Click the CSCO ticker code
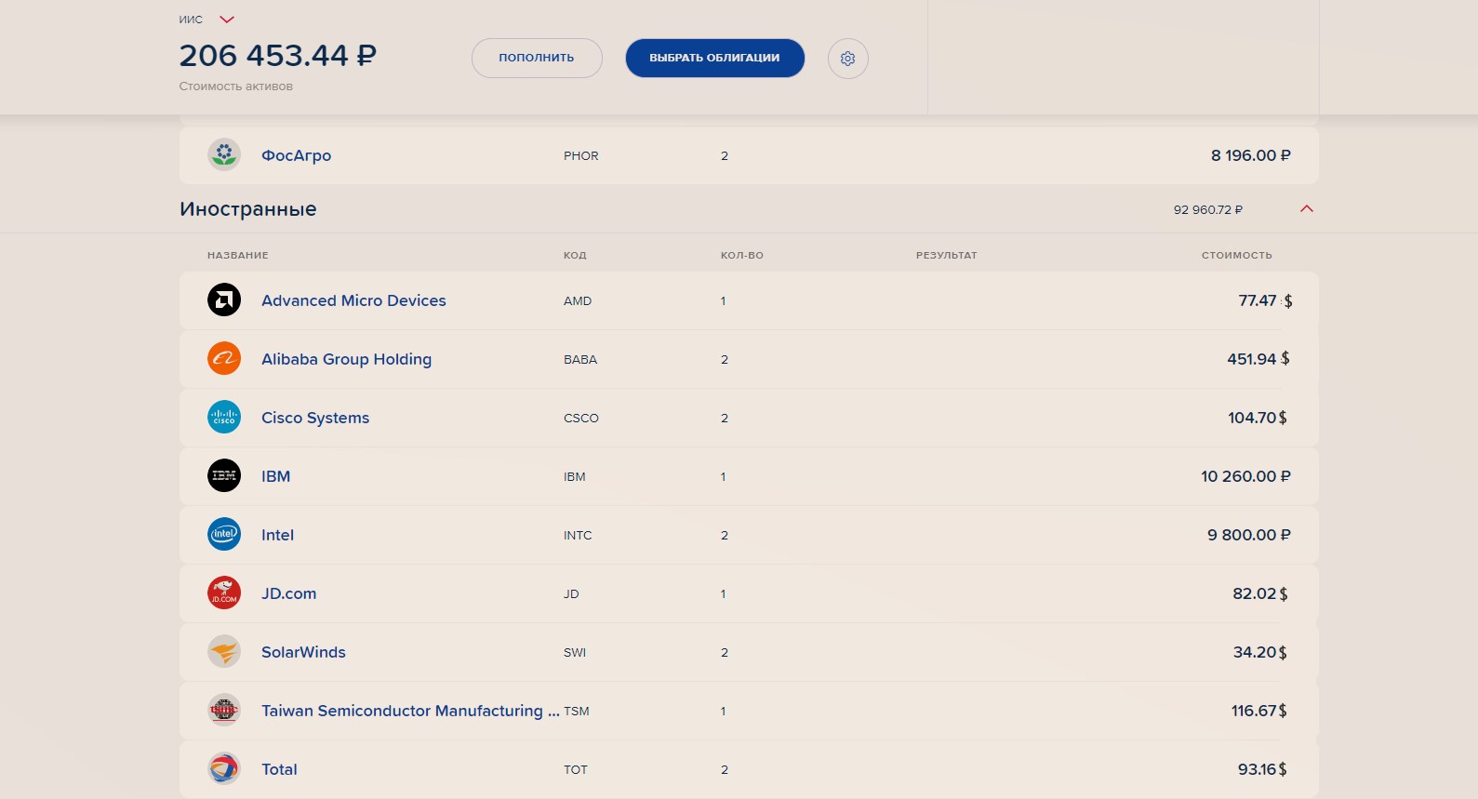Screen dimensions: 1478x799 click(x=581, y=419)
